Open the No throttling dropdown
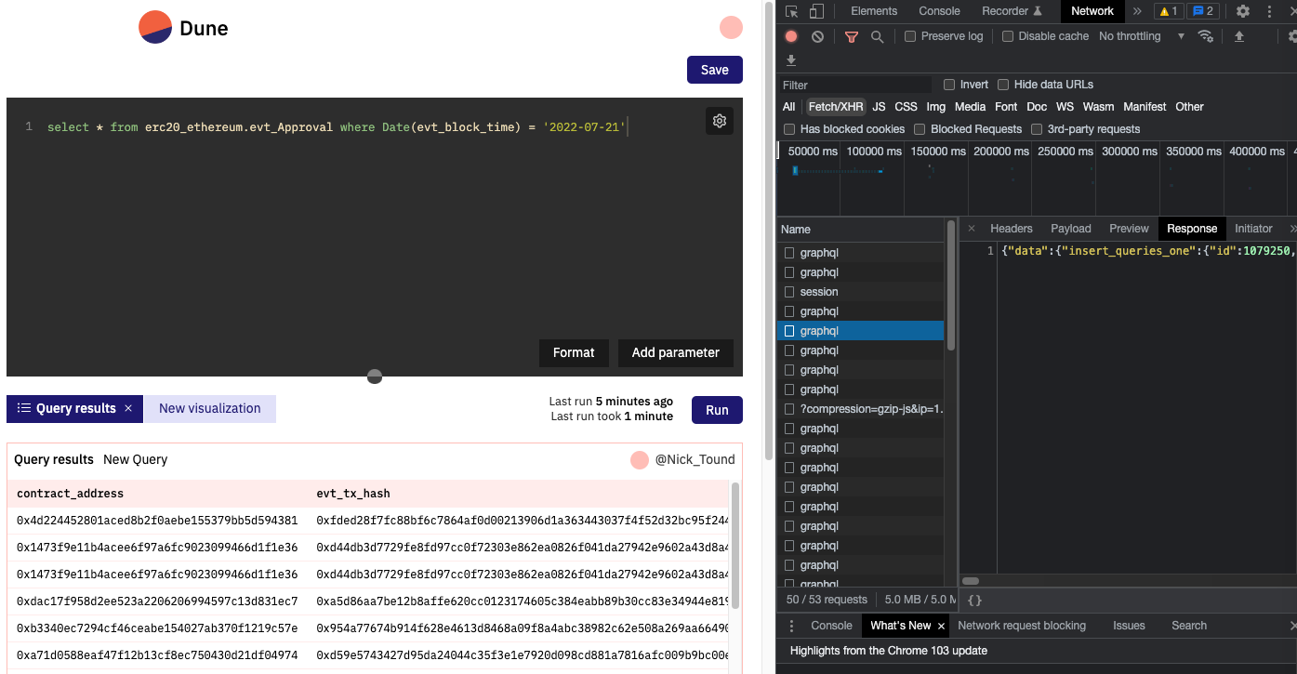 coord(1142,36)
